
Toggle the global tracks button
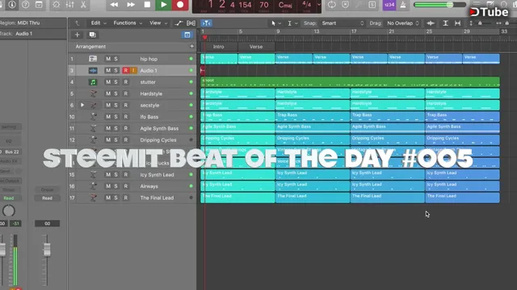(187, 35)
